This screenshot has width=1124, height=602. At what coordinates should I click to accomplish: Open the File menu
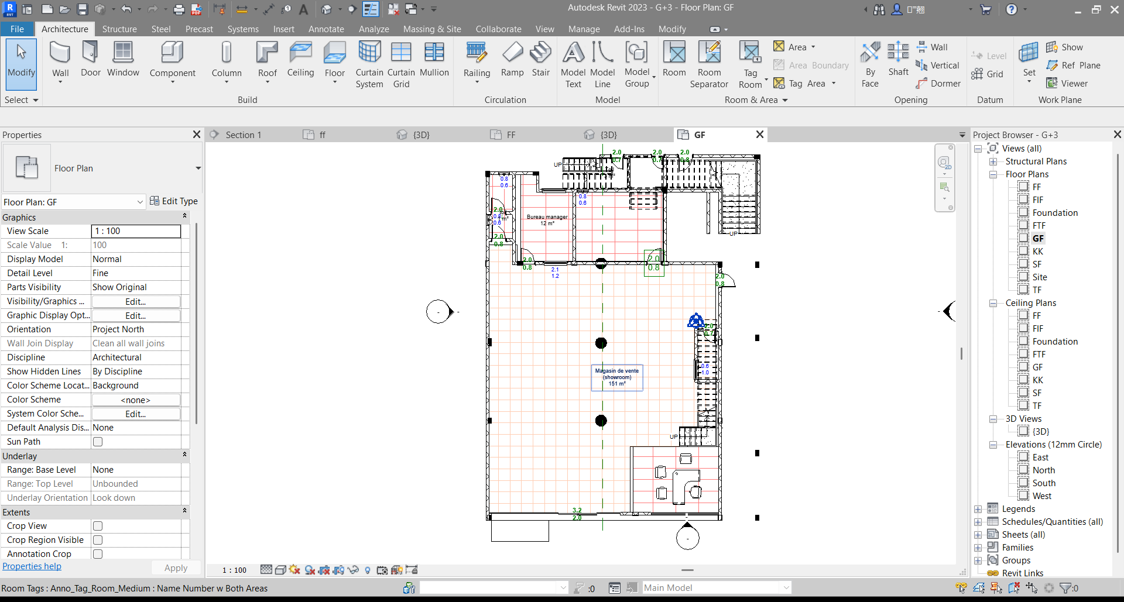point(17,29)
